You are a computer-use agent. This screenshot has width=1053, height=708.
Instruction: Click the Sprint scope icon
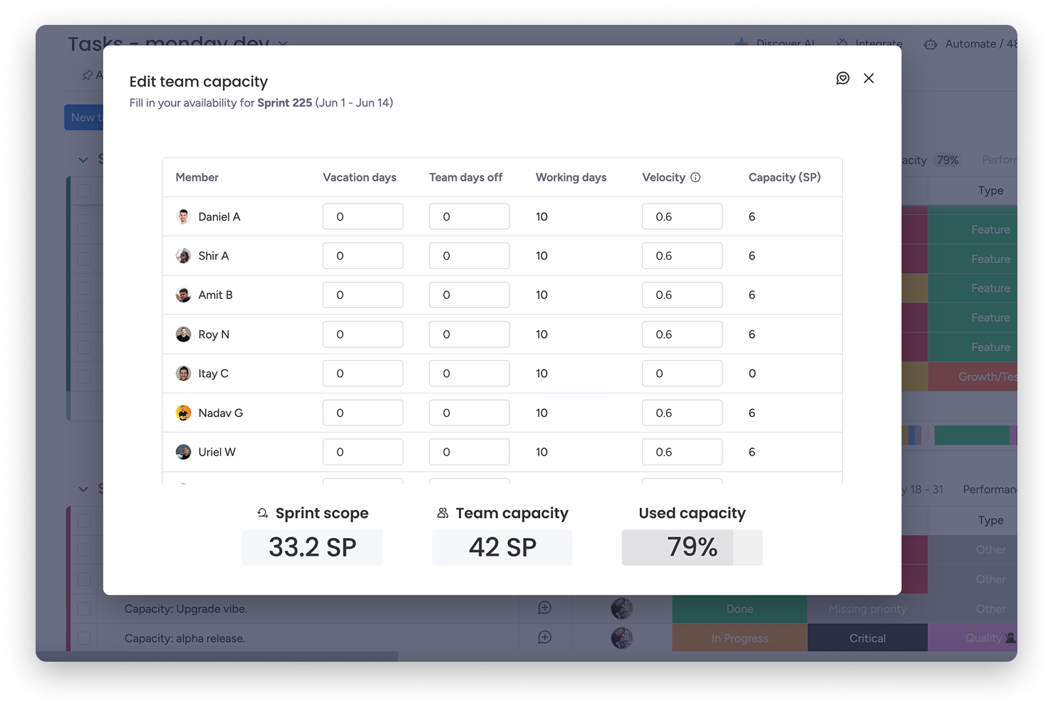[263, 513]
